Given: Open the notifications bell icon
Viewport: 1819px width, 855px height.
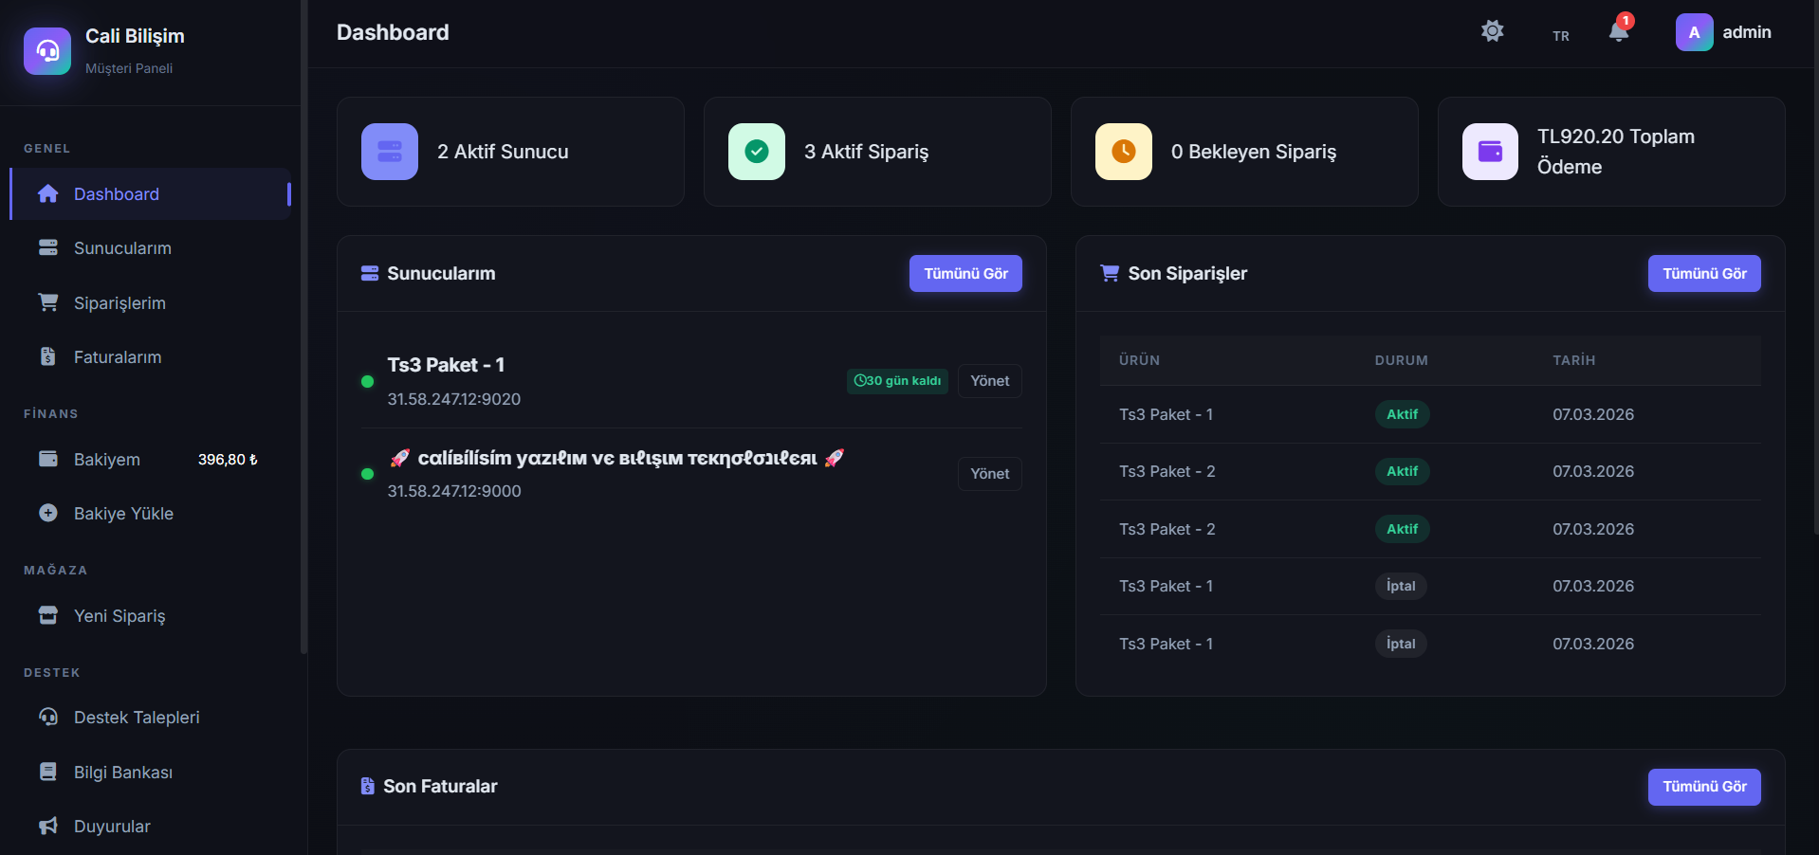Looking at the screenshot, I should tap(1619, 32).
